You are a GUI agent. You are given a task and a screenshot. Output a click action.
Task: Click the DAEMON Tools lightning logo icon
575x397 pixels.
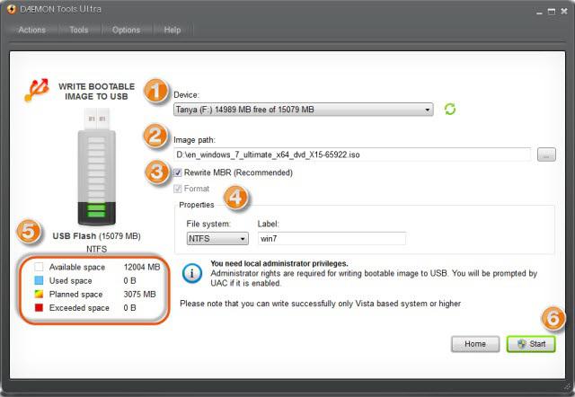coord(12,9)
